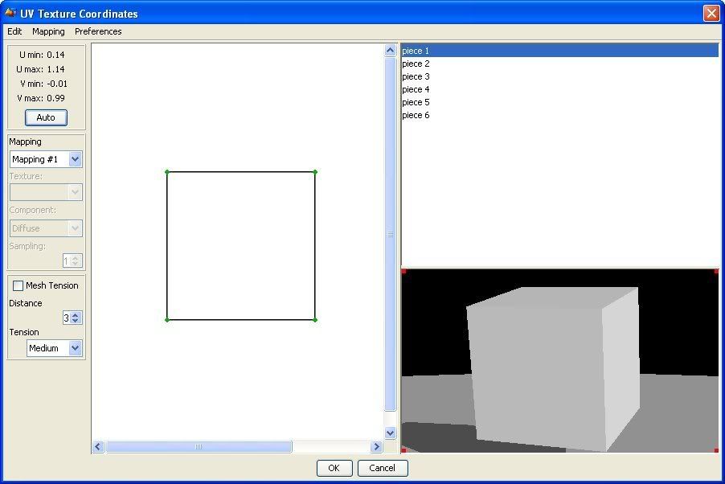Click the 3D cube preview

click(552, 368)
